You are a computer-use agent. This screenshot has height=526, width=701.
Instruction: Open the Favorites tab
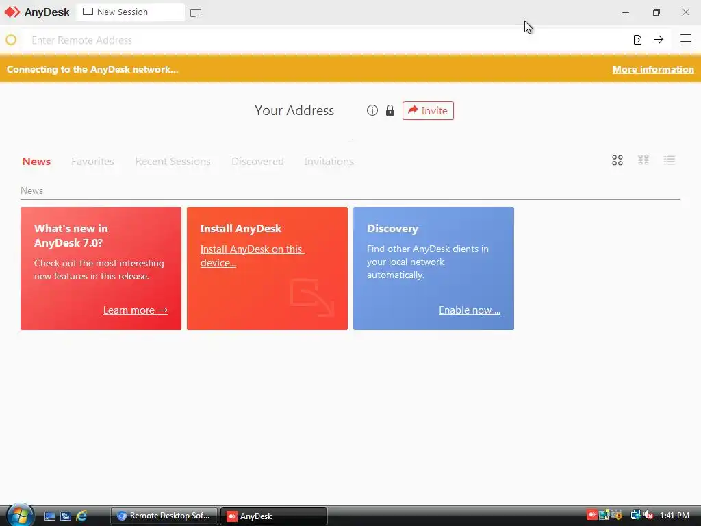92,162
